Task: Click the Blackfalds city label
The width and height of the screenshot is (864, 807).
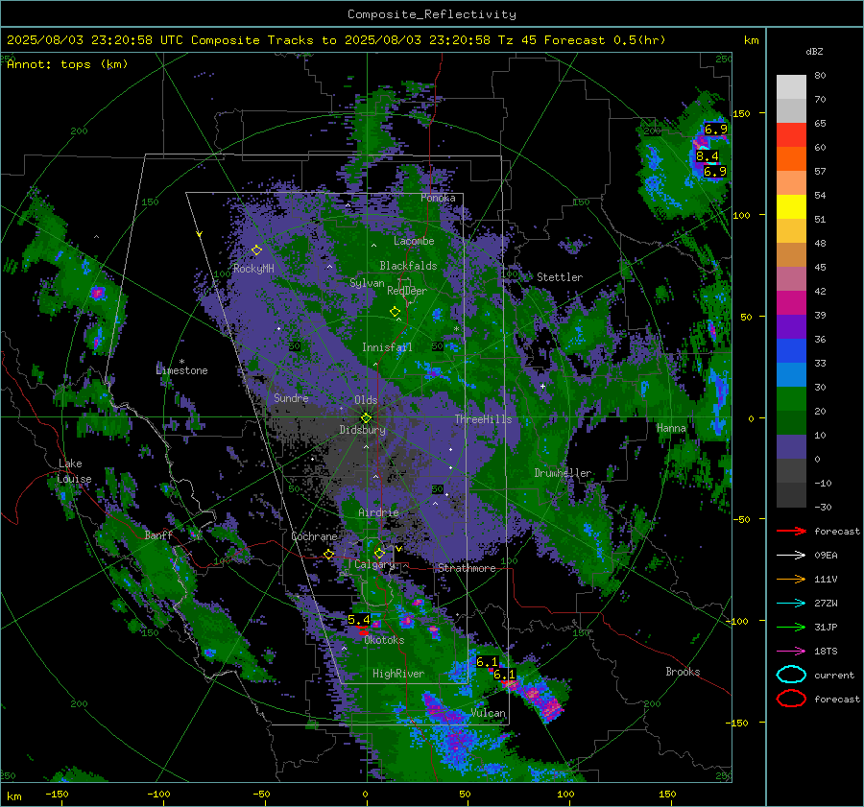Action: [x=408, y=266]
